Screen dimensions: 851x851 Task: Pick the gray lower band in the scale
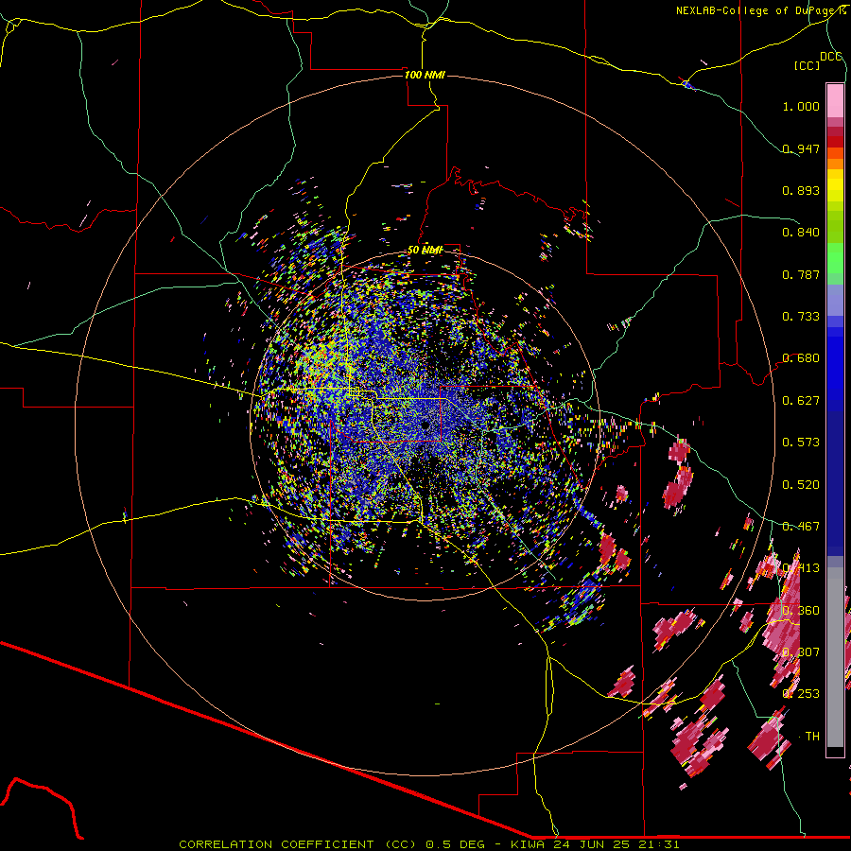pyautogui.click(x=835, y=657)
